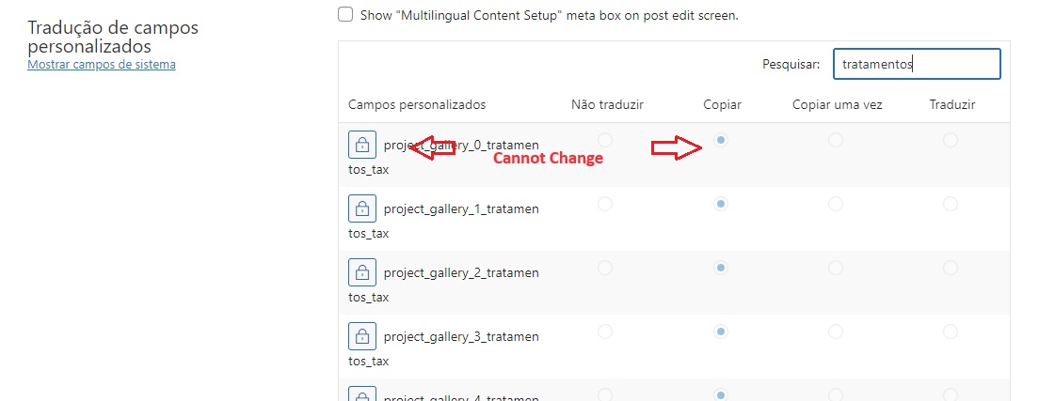
Task: Select Não traduzir for project_gallery_2_tratamentos_tax
Action: [x=605, y=268]
